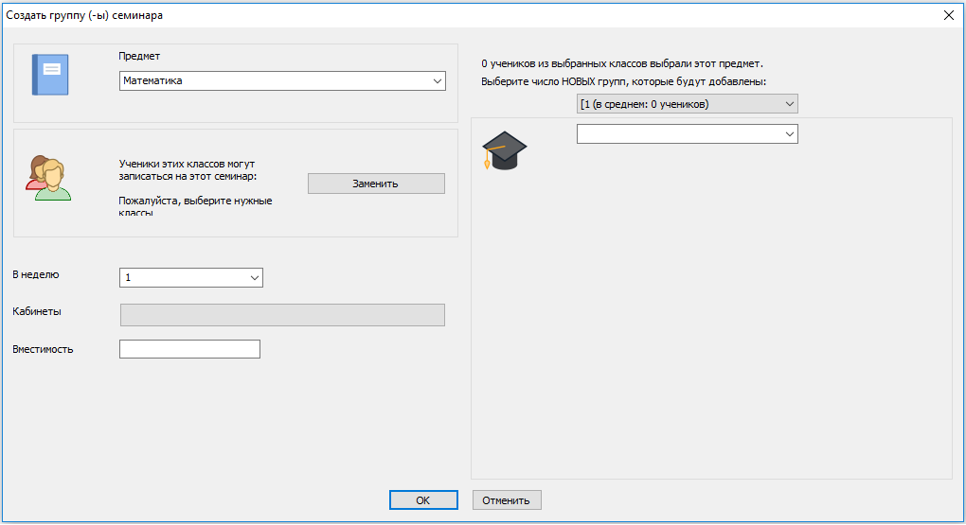Click the two students classes icon

(x=48, y=177)
